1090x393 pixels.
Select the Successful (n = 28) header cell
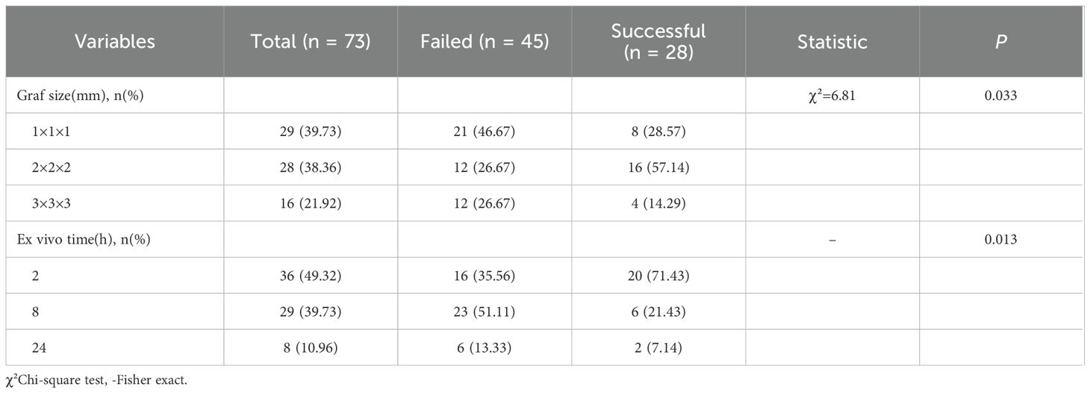point(658,42)
